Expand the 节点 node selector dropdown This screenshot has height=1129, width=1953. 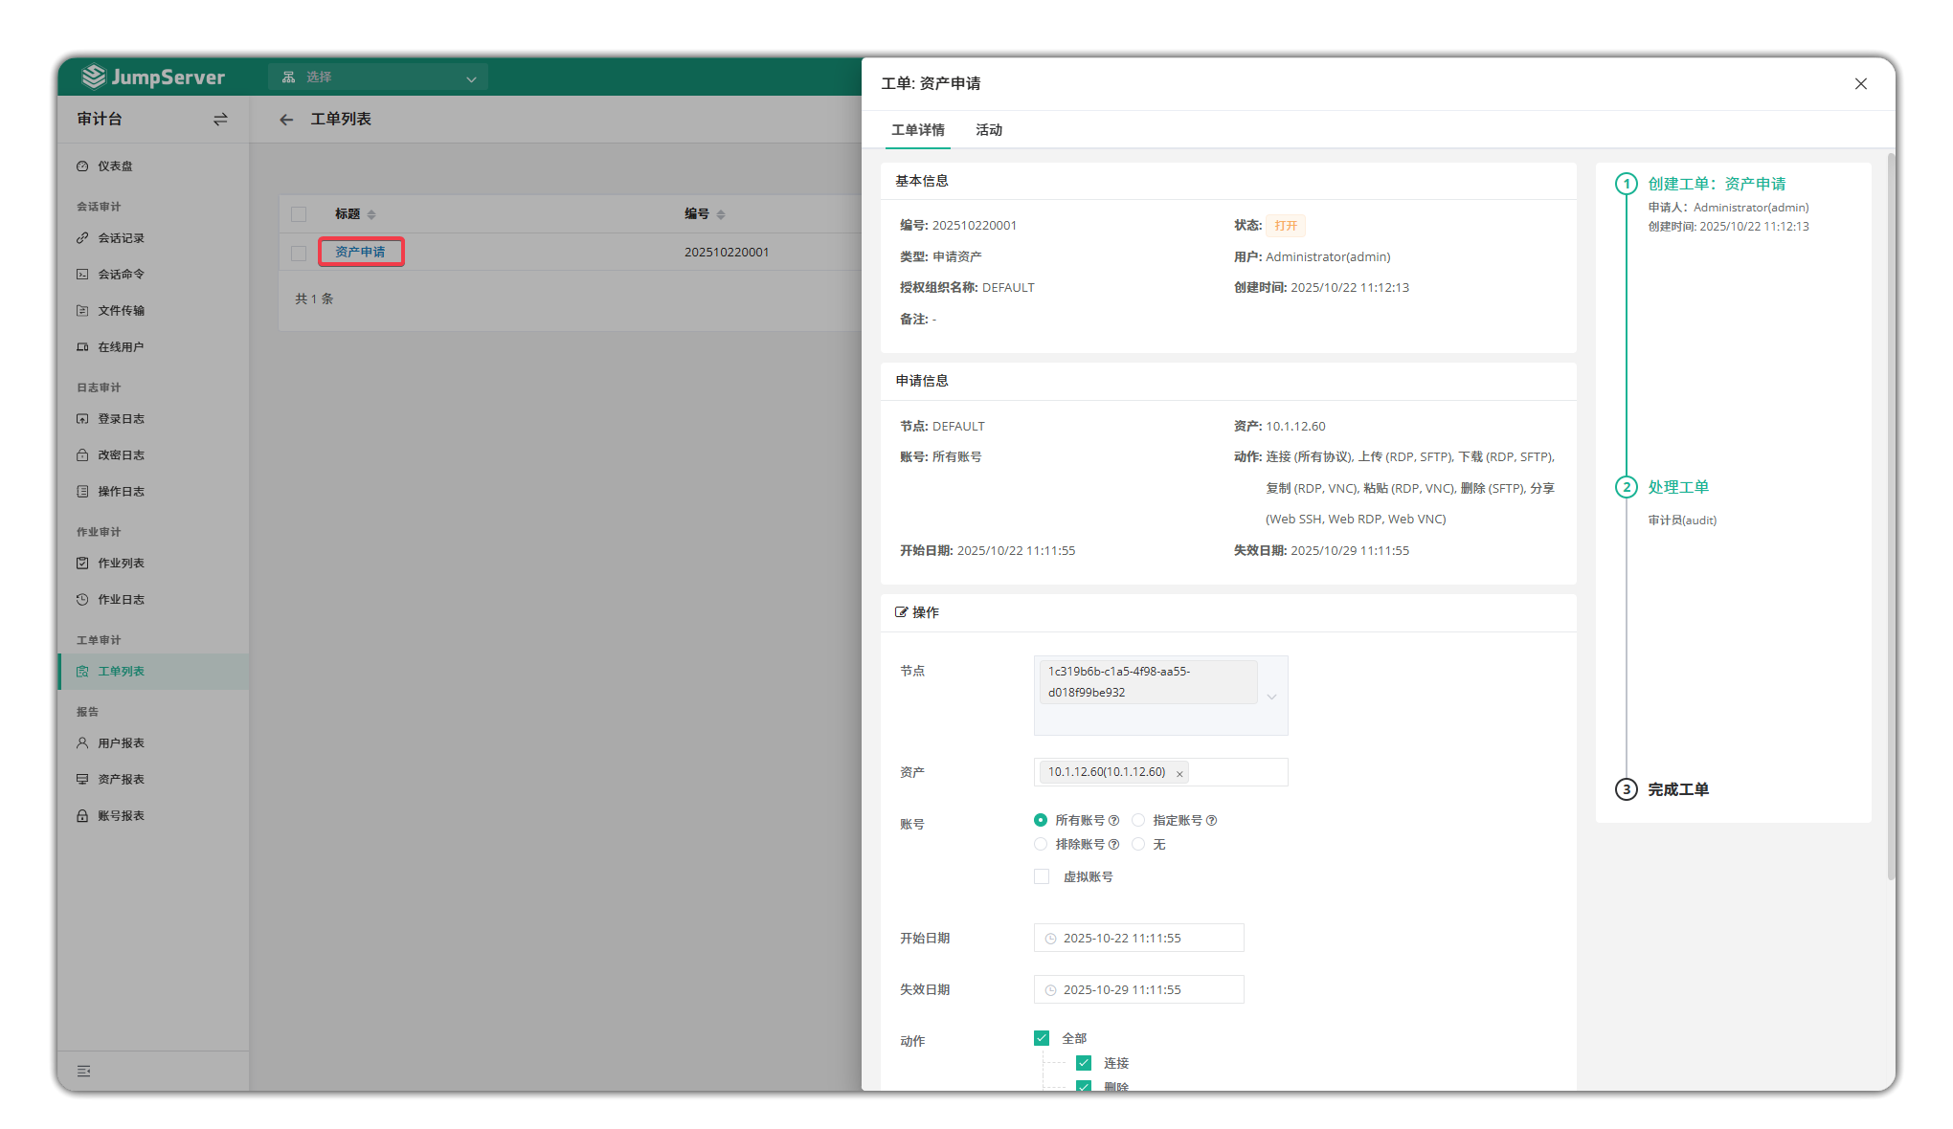(1271, 697)
